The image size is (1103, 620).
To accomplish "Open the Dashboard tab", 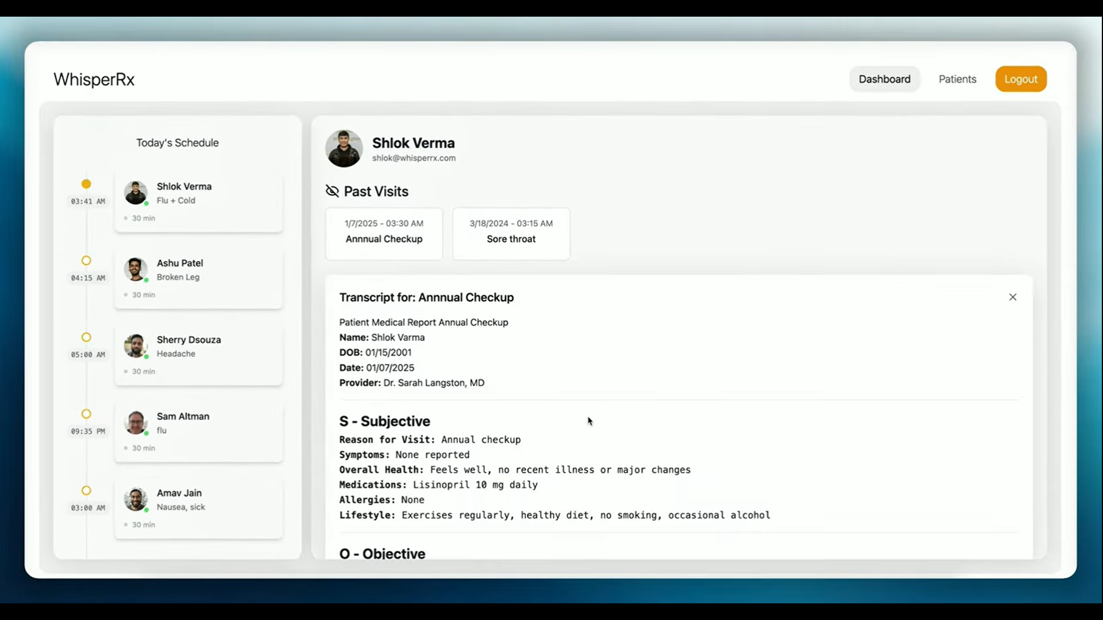I will (x=884, y=79).
